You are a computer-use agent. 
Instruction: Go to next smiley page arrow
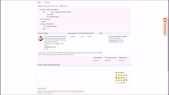[118, 83]
